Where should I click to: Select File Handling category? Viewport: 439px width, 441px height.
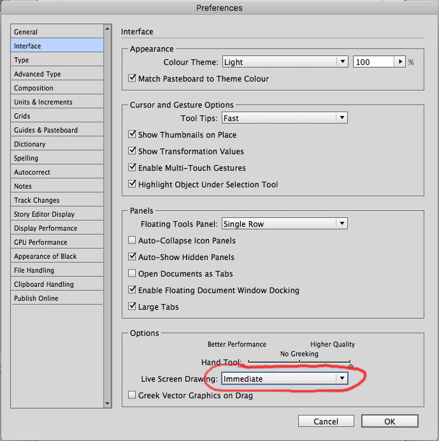coord(57,270)
